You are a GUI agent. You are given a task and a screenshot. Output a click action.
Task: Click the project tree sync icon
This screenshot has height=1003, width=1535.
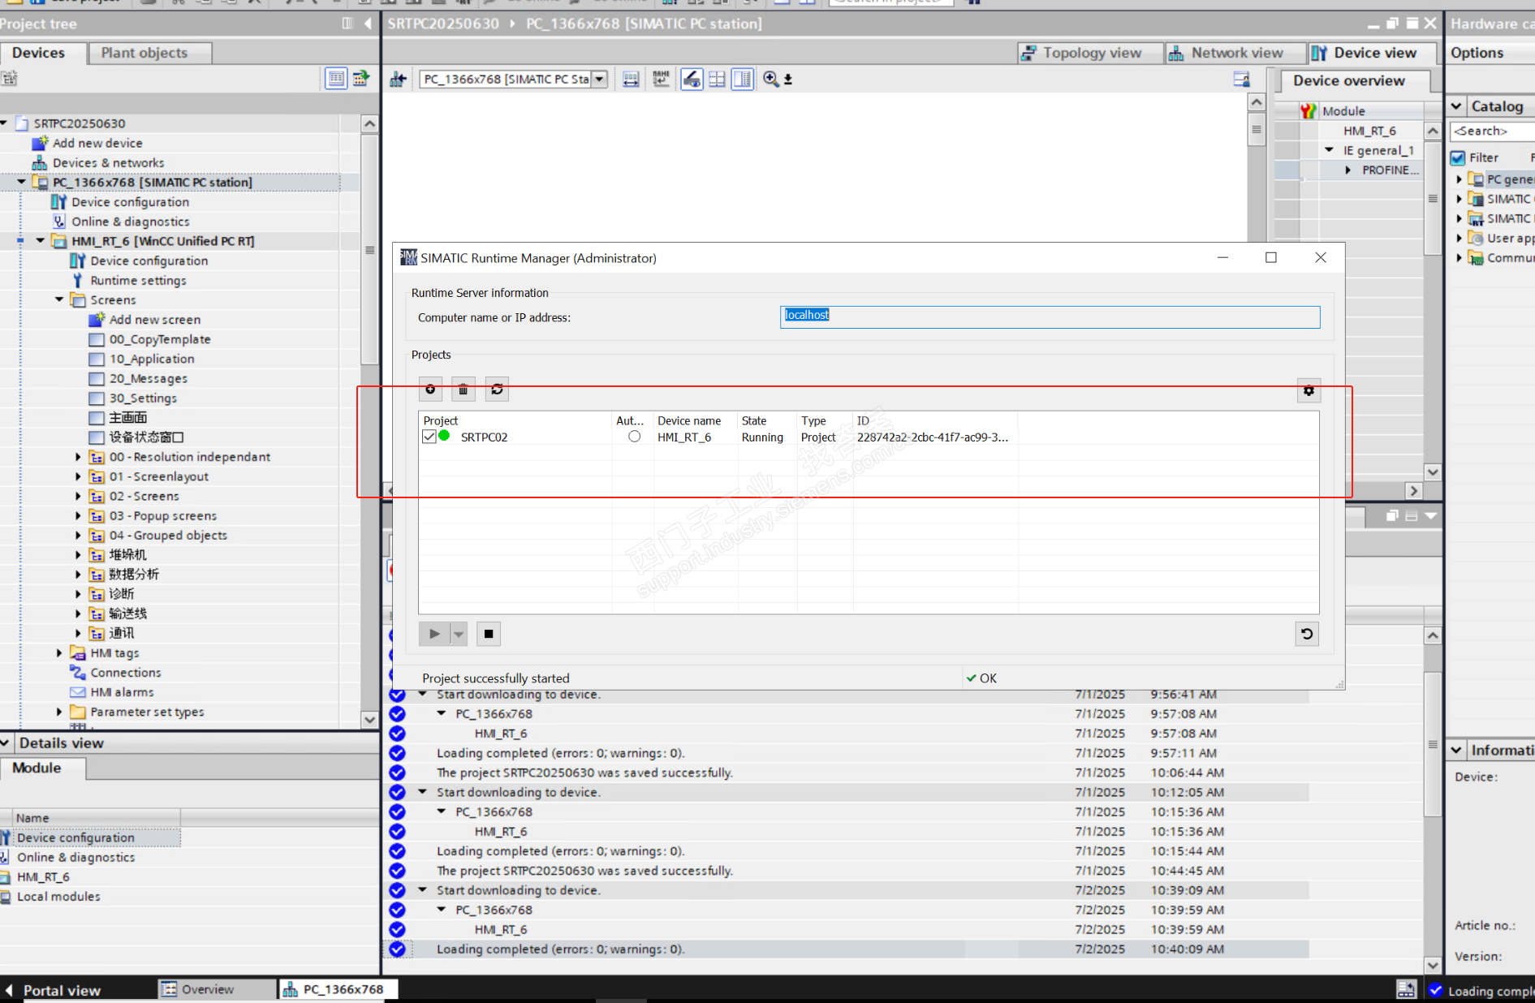pyautogui.click(x=360, y=79)
